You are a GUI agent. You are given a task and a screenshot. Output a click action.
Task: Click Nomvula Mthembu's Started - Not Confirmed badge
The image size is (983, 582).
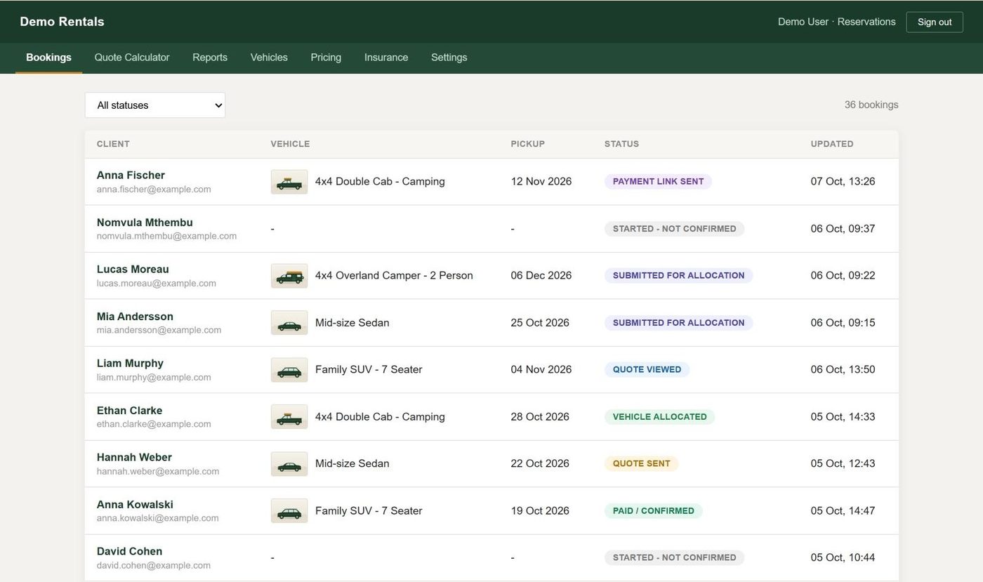[x=674, y=228]
